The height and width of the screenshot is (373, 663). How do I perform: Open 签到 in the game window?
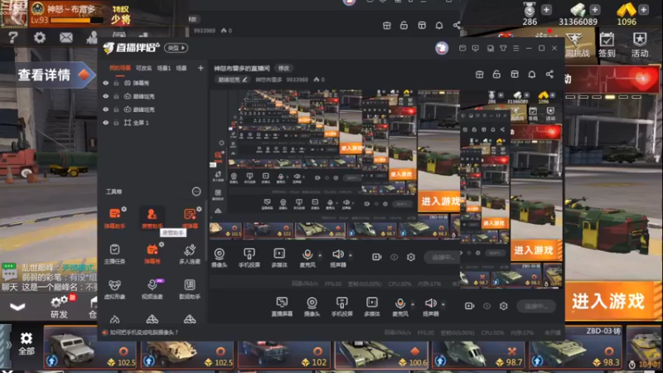click(x=607, y=45)
